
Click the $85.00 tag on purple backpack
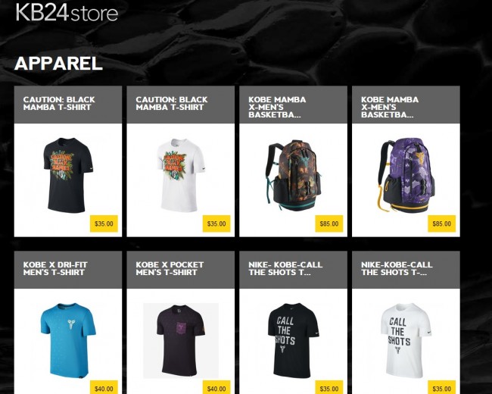pyautogui.click(x=442, y=224)
